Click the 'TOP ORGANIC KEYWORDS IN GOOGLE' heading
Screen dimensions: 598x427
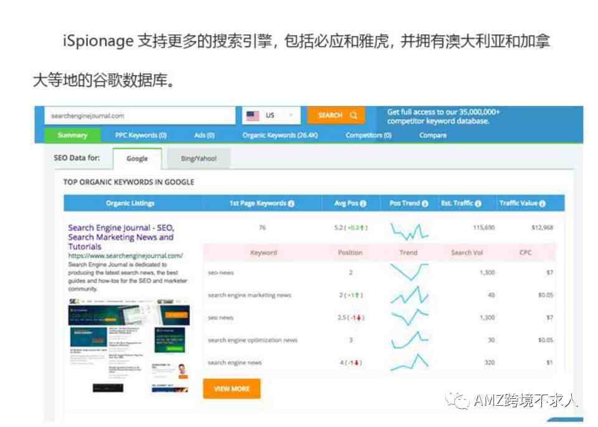click(x=128, y=182)
